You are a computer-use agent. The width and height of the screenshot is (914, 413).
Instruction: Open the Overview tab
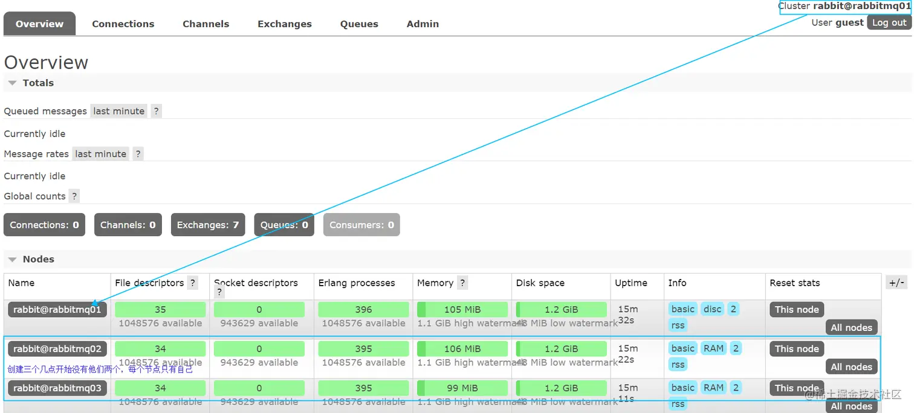(x=39, y=24)
